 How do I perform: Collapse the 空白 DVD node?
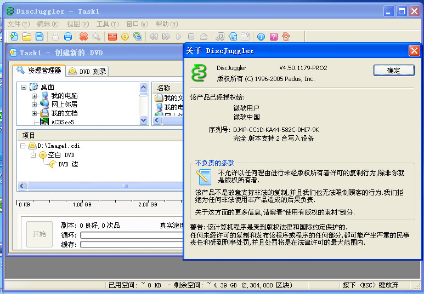pyautogui.click(x=33, y=155)
